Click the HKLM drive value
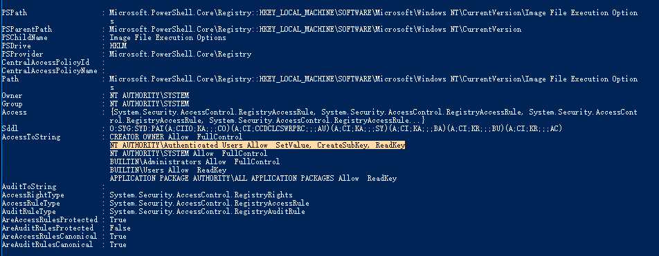This screenshot has width=659, height=256. pos(118,46)
